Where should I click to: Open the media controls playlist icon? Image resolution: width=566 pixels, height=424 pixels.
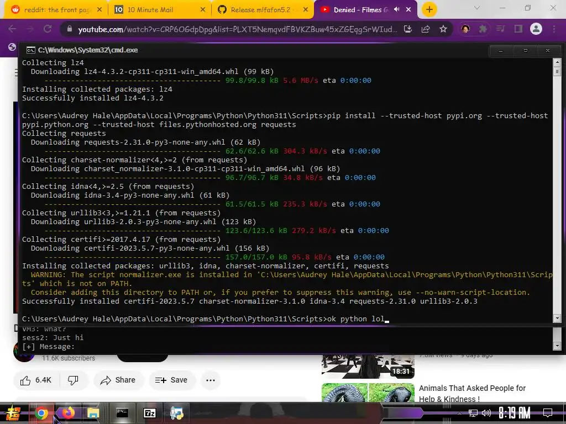point(500,29)
